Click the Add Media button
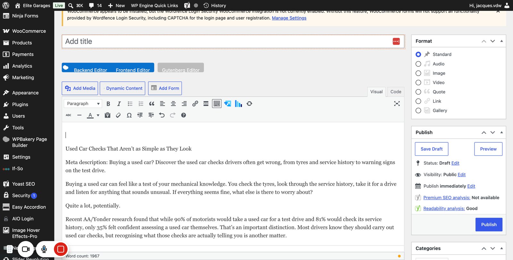 pyautogui.click(x=80, y=88)
